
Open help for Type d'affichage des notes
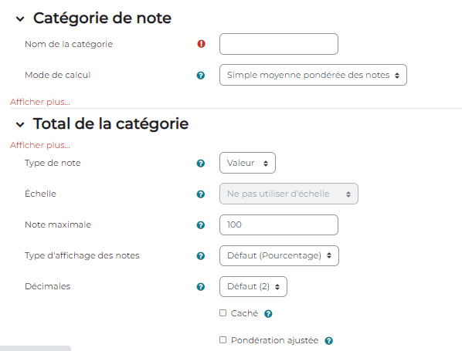click(201, 256)
